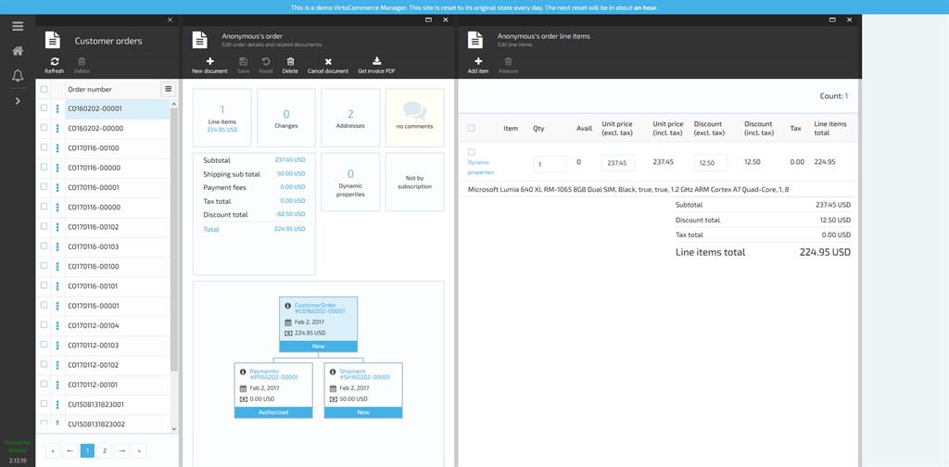The height and width of the screenshot is (467, 949).
Task: Open the no comments widget
Action: pos(414,118)
